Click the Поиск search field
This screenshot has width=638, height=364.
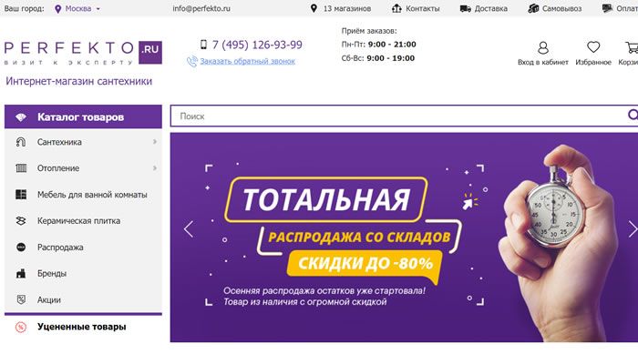pyautogui.click(x=399, y=116)
